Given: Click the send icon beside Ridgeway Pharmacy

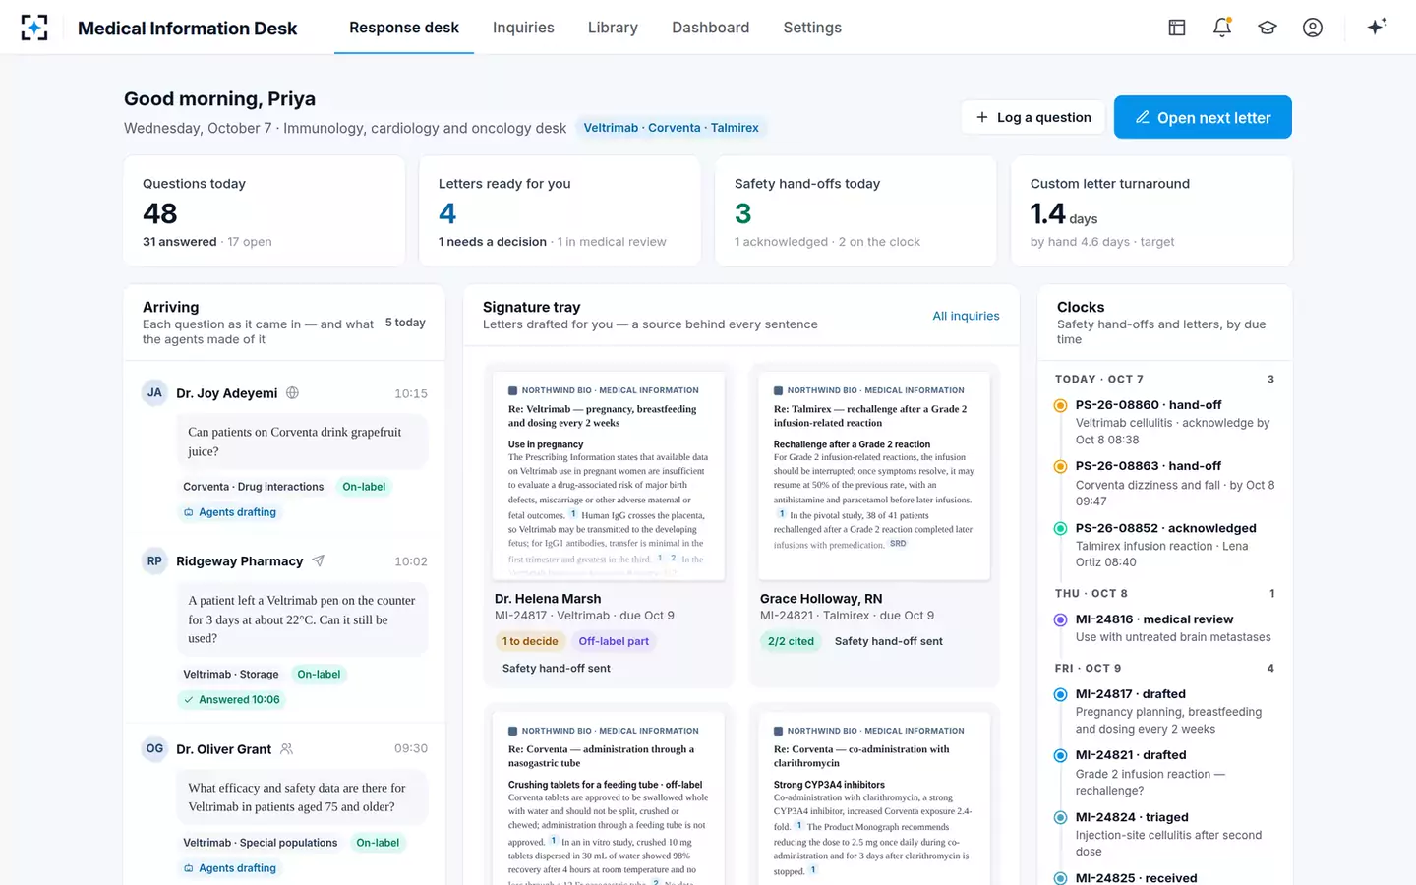Looking at the screenshot, I should [318, 560].
